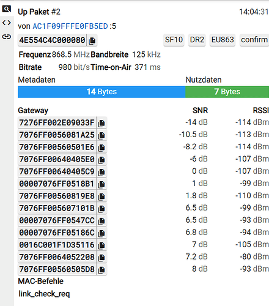Viewport: 269px width, 306px height.
Task: Click the magnifier inspect icon in sidebar
Action: (x=7, y=9)
